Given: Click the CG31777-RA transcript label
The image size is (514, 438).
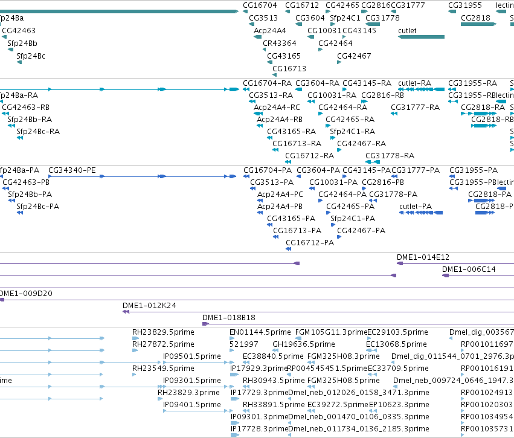Looking at the screenshot, I should (x=415, y=108).
